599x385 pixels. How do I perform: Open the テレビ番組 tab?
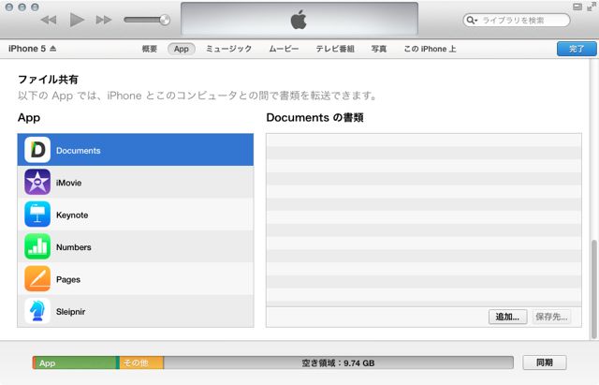(335, 49)
